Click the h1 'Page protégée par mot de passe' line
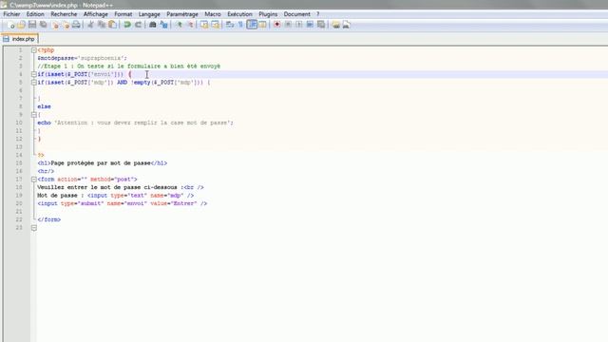Image resolution: width=608 pixels, height=342 pixels. 103,163
